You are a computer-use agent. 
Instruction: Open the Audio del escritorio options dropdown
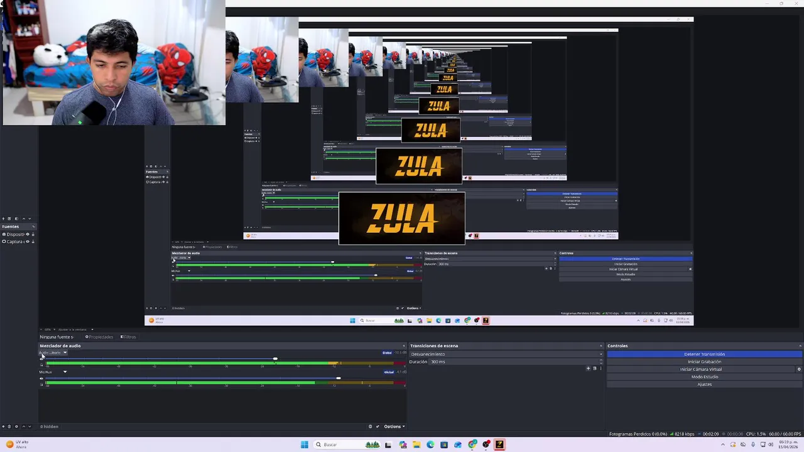pyautogui.click(x=65, y=353)
